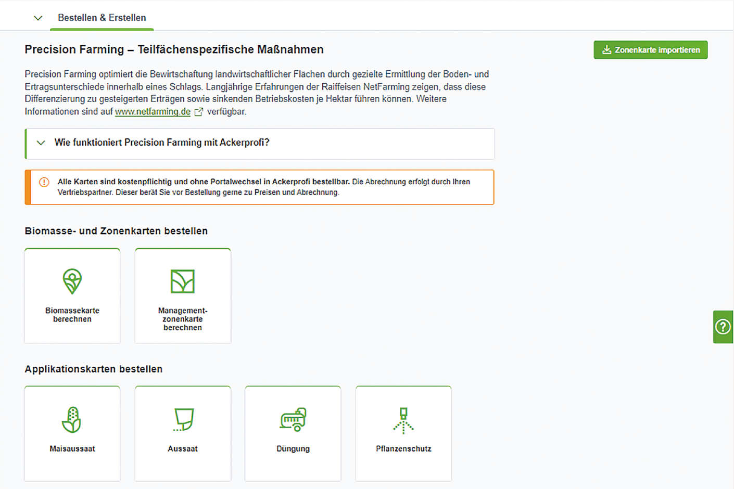
Task: Expand the chevron next to Wie funktioniert
Action: point(41,143)
